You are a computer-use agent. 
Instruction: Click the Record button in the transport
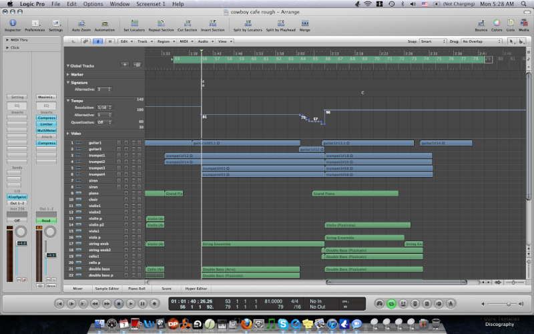pyautogui.click(x=154, y=303)
